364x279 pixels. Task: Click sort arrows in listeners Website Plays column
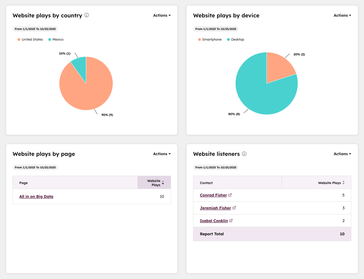click(343, 183)
